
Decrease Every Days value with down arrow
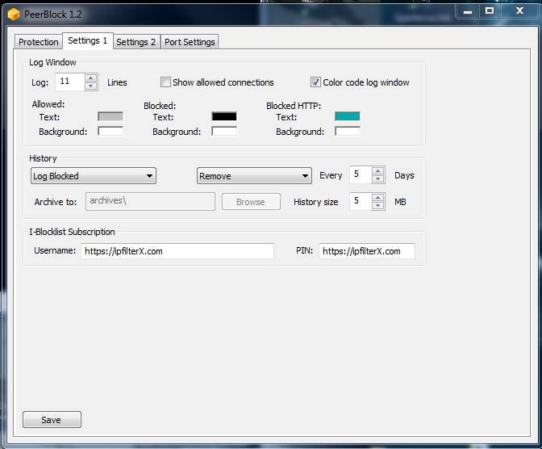[378, 179]
